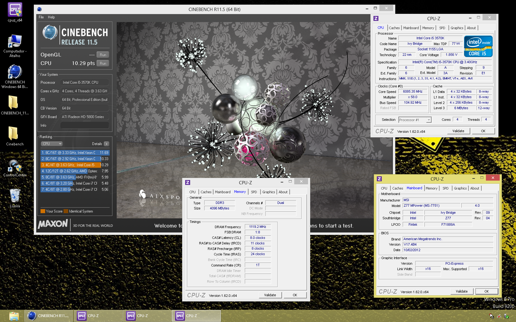The height and width of the screenshot is (322, 516).
Task: Click OK in the CPU-Z Mainboard window
Action: tap(487, 291)
